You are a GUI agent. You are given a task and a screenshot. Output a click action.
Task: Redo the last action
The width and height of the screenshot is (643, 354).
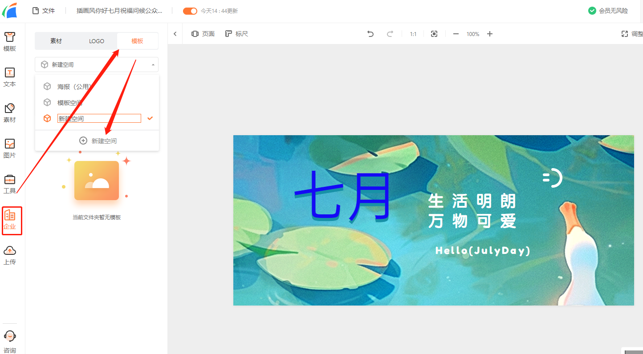point(390,34)
